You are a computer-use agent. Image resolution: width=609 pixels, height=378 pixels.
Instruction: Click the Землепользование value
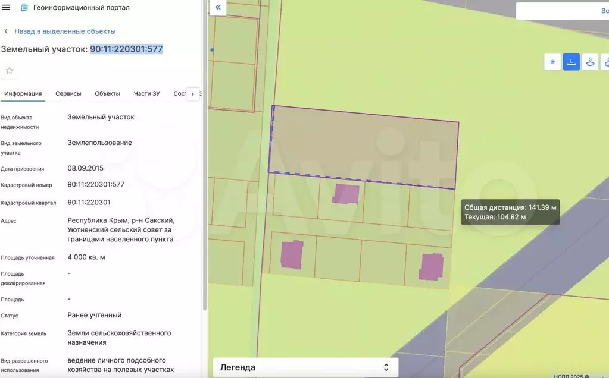pos(100,143)
